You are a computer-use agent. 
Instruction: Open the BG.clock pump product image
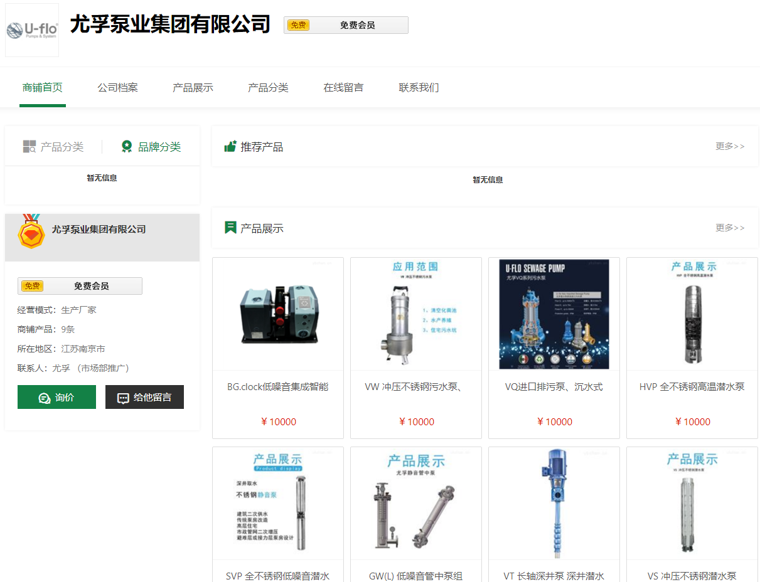point(278,314)
